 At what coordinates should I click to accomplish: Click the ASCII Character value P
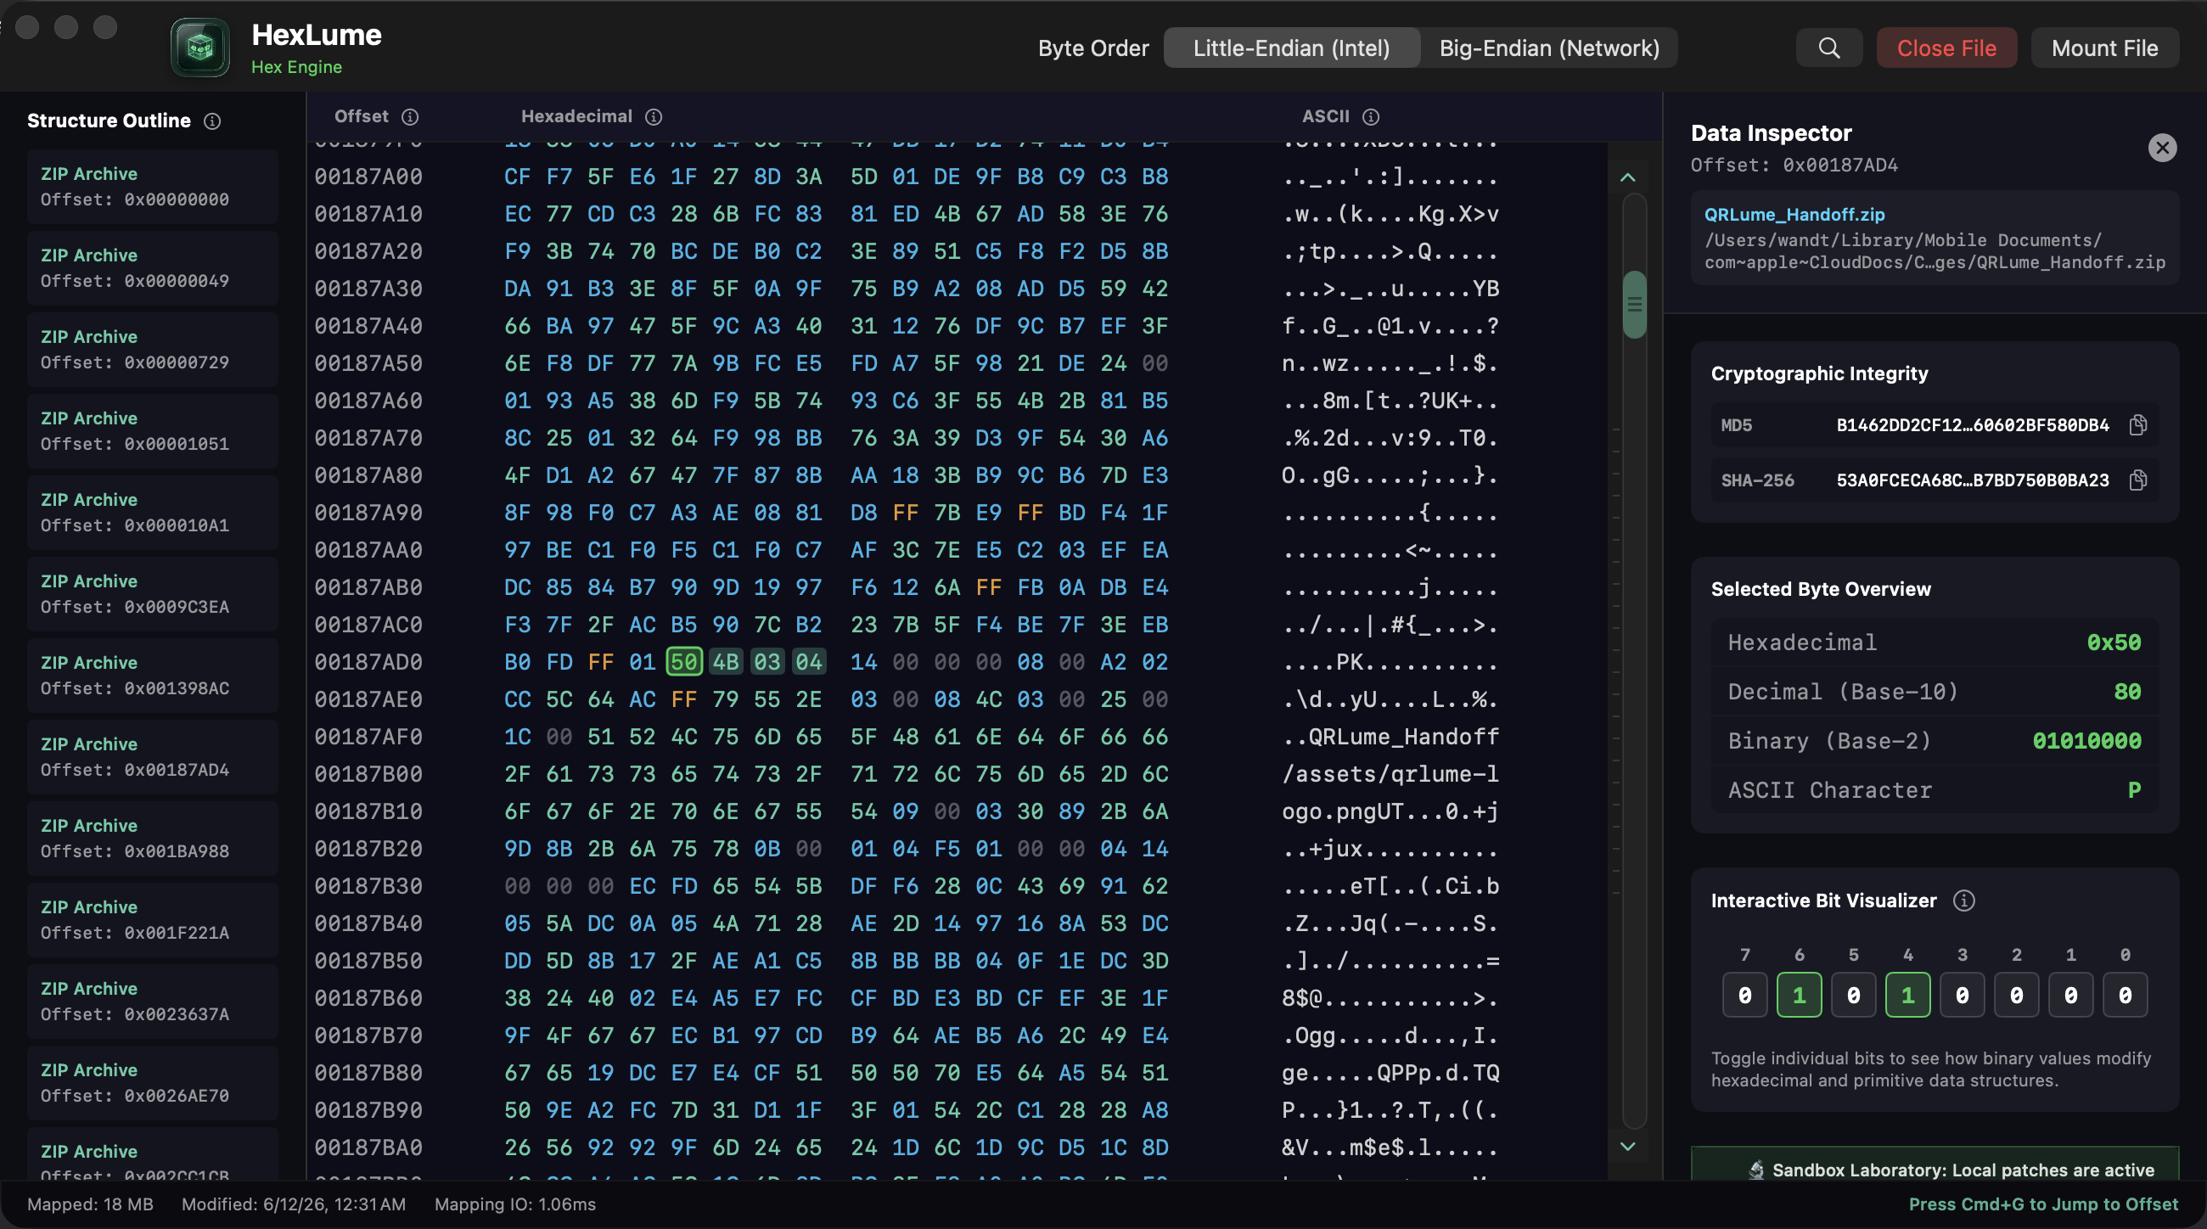[x=2134, y=789]
